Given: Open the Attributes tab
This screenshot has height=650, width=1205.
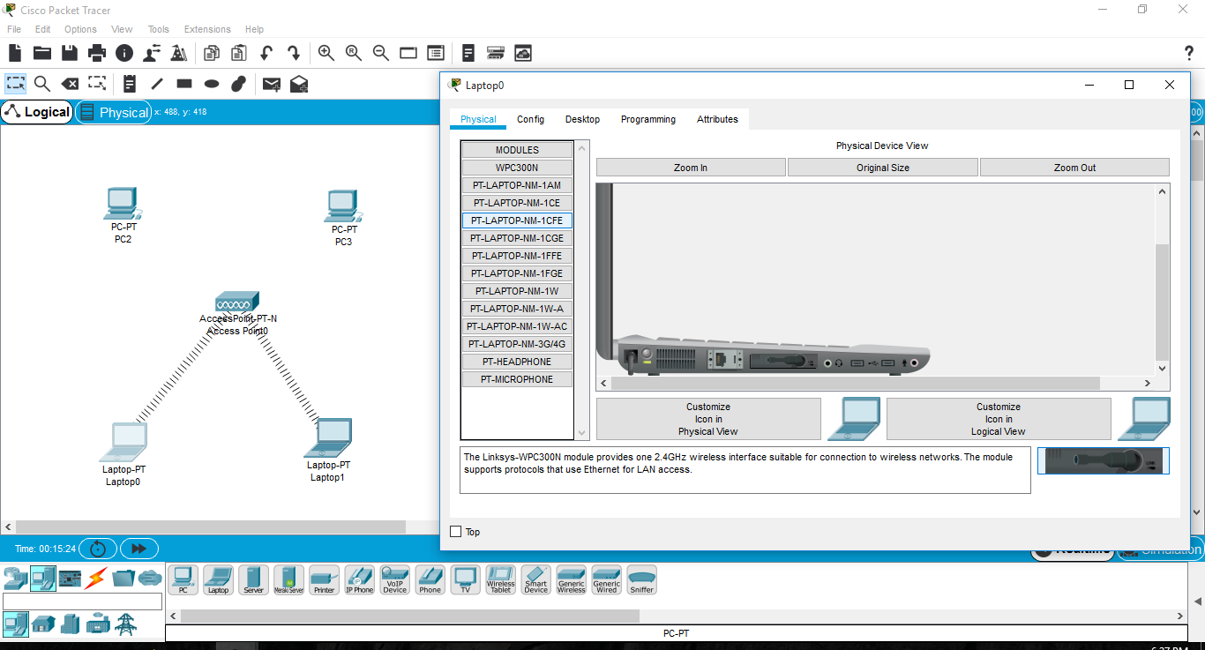Looking at the screenshot, I should pyautogui.click(x=717, y=119).
